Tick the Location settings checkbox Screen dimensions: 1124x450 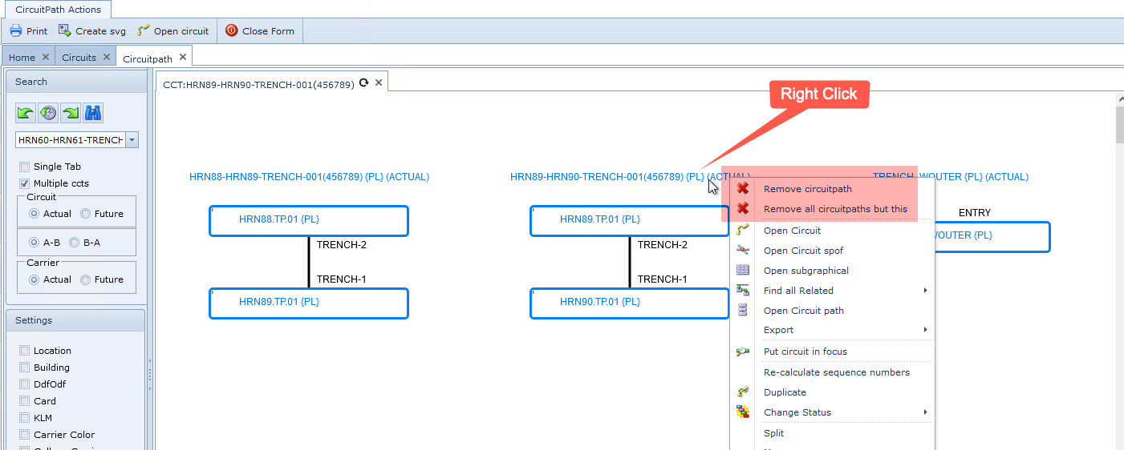point(25,351)
